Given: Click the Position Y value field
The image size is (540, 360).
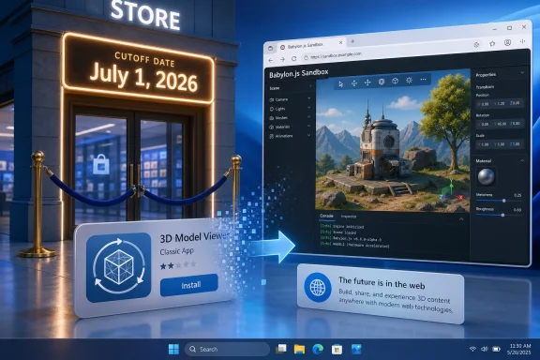Looking at the screenshot, I should (500, 103).
